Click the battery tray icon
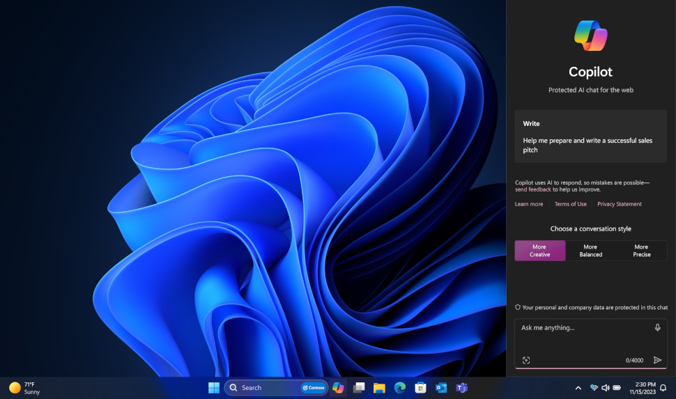This screenshot has height=399, width=676. point(617,388)
